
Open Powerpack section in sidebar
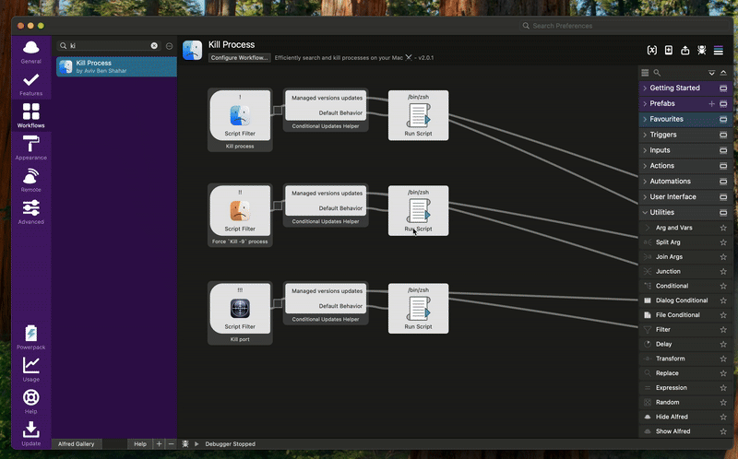pyautogui.click(x=31, y=337)
